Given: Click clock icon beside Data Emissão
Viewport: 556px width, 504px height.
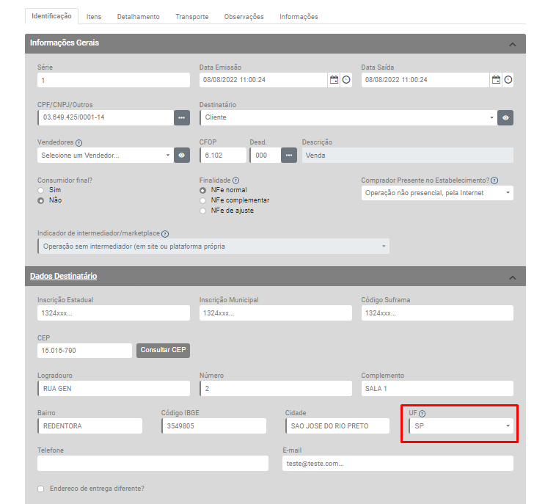Looking at the screenshot, I should (x=346, y=80).
